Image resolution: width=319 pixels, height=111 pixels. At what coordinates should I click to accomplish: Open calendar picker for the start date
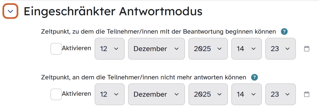(307, 49)
